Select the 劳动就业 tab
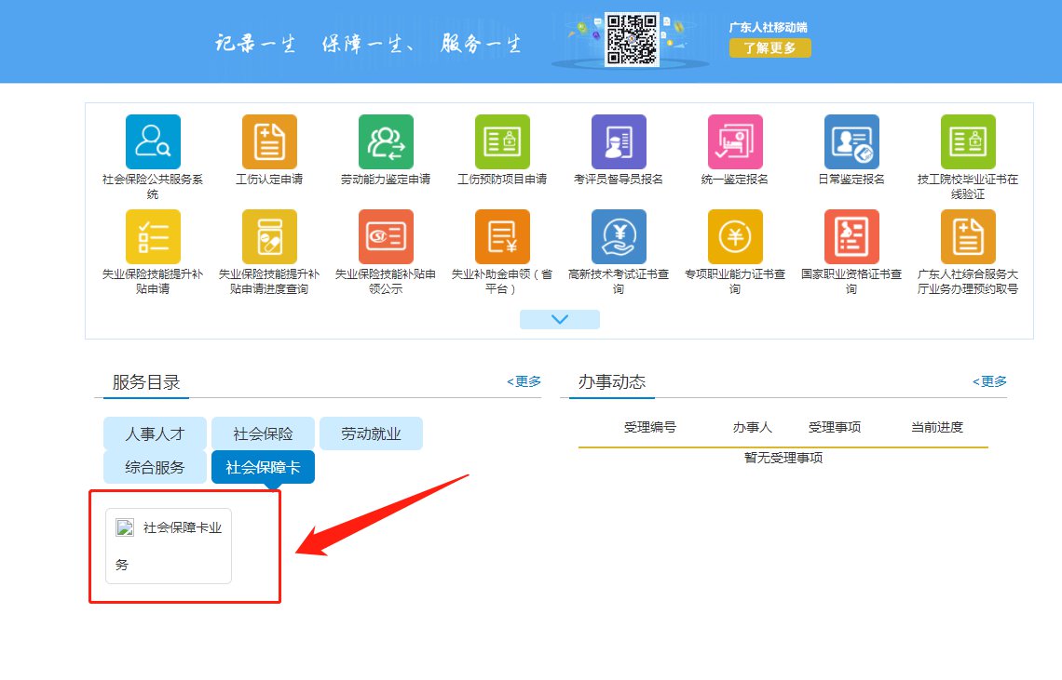1062x680 pixels. 371,433
